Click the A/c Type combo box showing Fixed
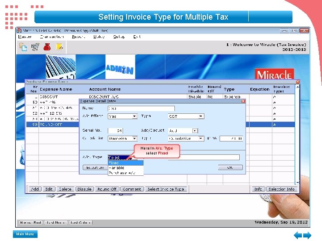The width and height of the screenshot is (322, 241). (122, 158)
